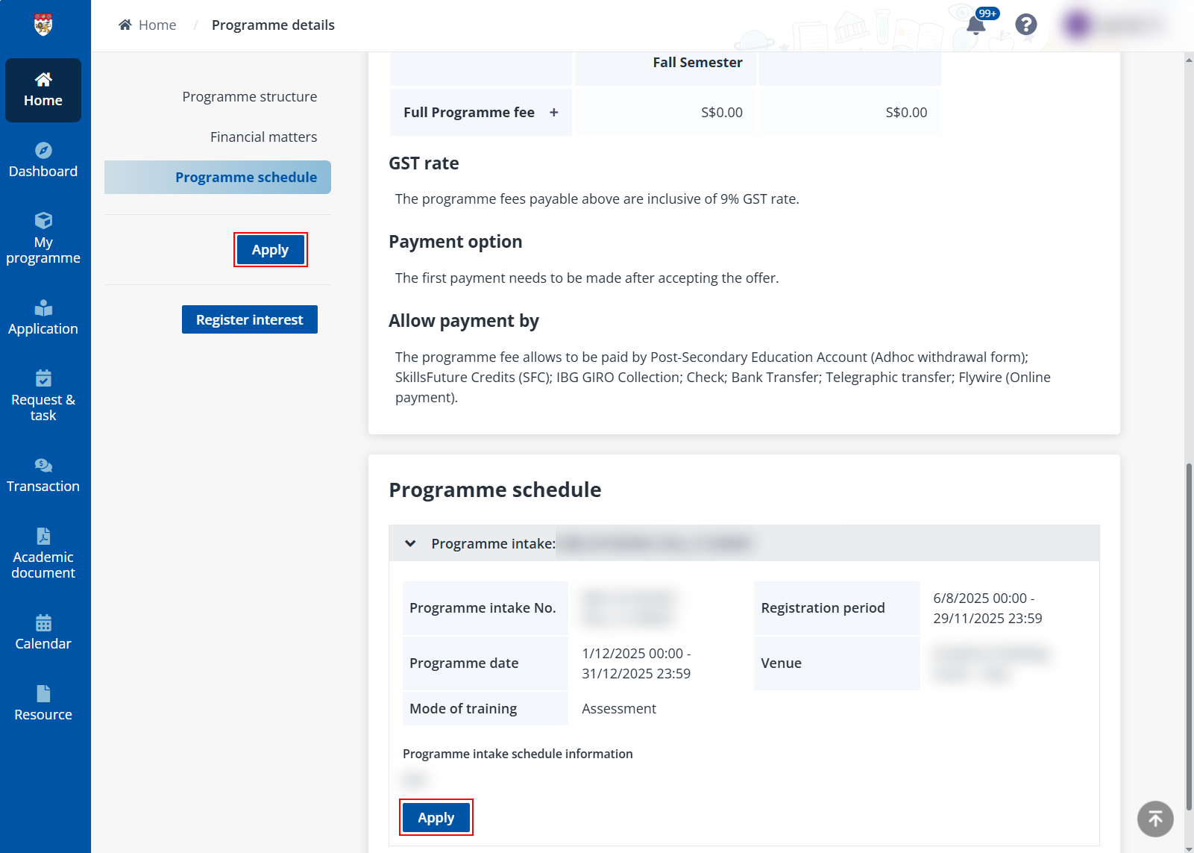1194x853 pixels.
Task: Click Apply button under Programme intake schedule
Action: click(x=436, y=818)
